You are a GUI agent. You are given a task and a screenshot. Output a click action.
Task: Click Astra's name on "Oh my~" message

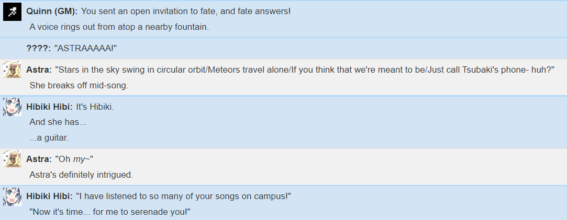[39, 159]
